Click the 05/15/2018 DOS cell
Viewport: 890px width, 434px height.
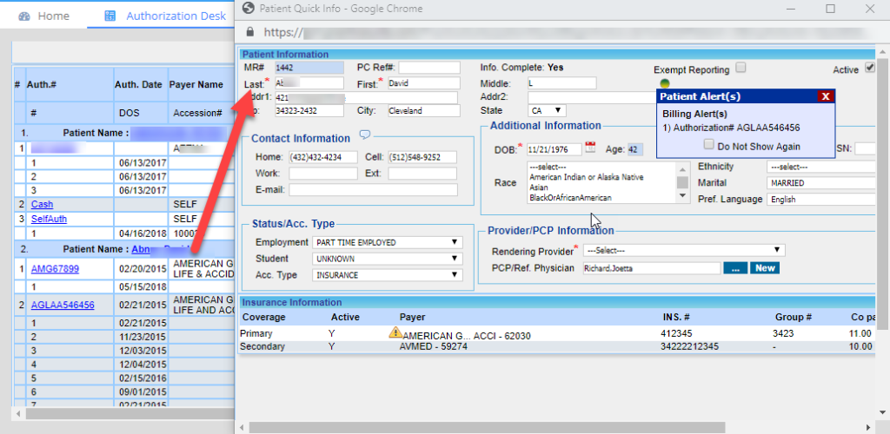tap(143, 286)
